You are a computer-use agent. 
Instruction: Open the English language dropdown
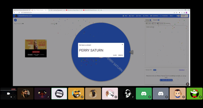(184, 16)
